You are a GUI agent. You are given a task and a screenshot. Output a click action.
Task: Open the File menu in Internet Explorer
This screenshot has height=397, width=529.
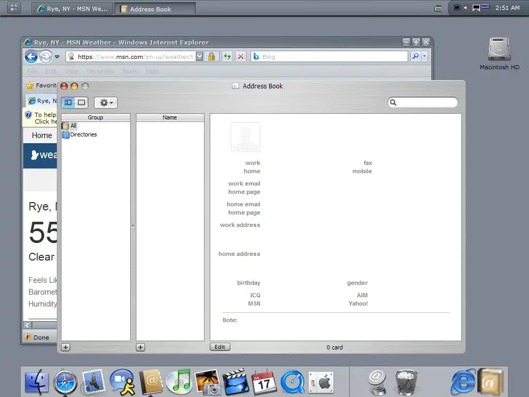[33, 71]
